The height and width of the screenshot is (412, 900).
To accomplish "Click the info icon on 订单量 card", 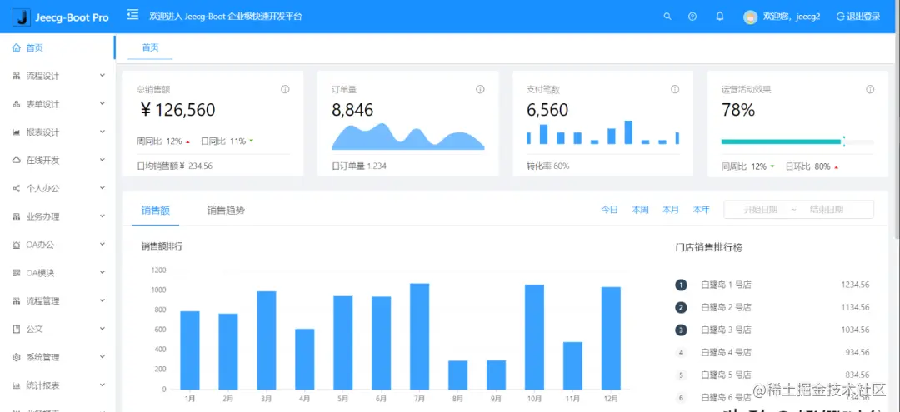I will point(481,89).
